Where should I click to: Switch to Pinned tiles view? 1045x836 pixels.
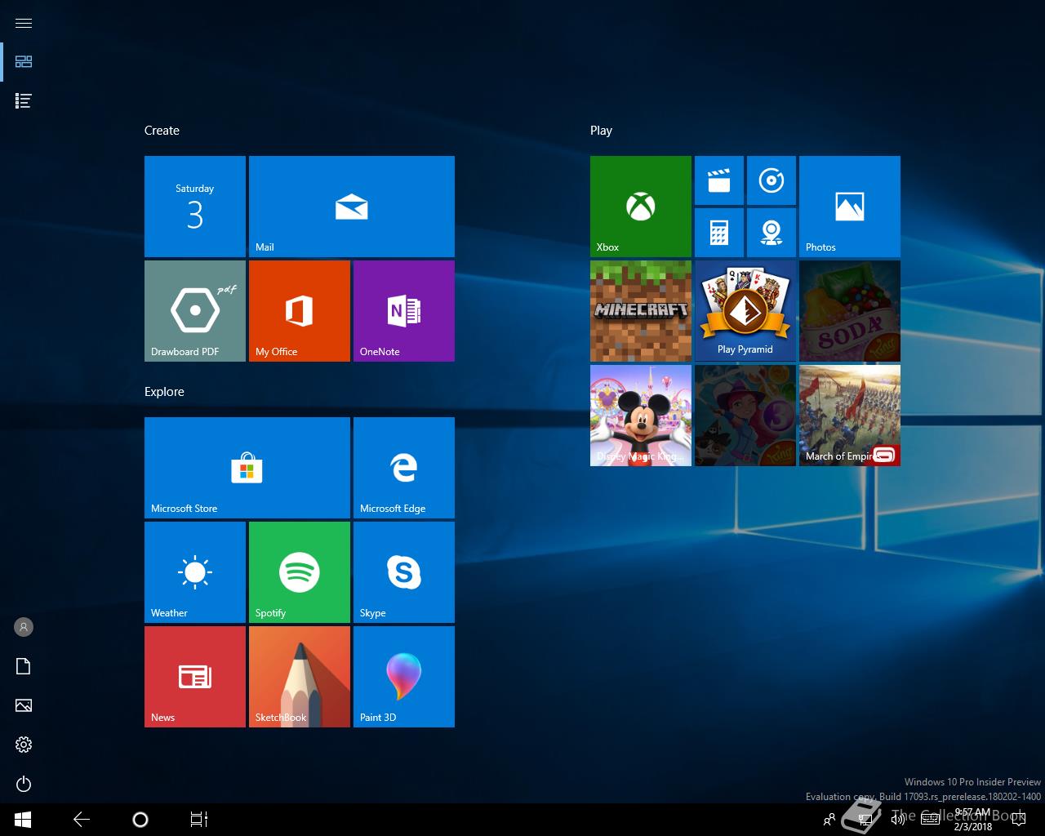tap(24, 62)
